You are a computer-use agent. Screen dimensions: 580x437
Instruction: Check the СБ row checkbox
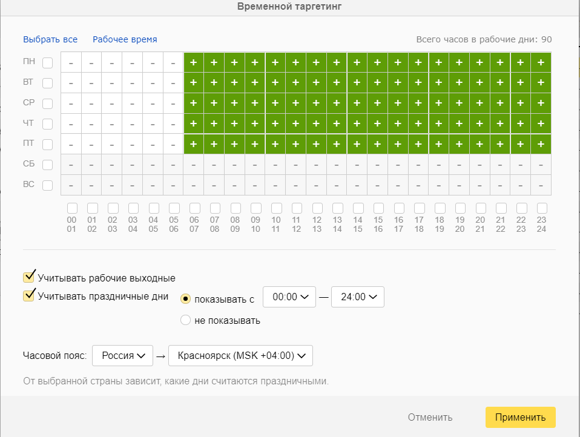point(47,165)
